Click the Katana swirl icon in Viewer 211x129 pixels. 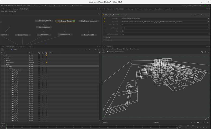(x=104, y=52)
